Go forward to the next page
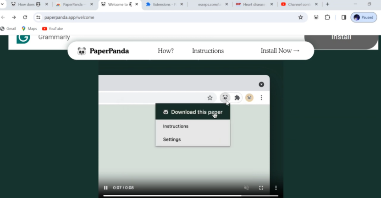 14,17
